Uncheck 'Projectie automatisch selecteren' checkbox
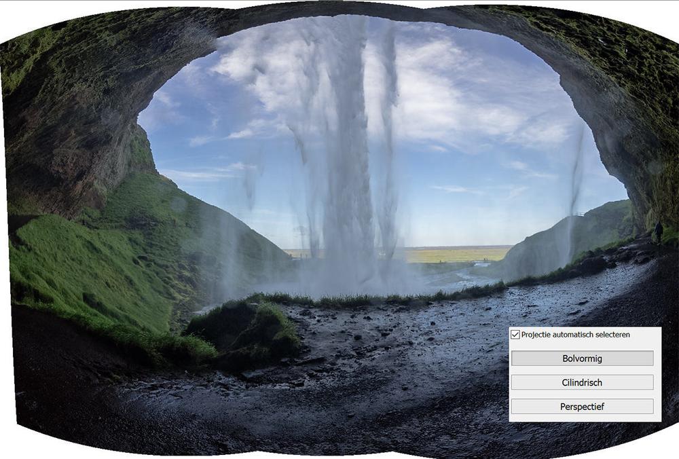679x459 pixels. point(515,335)
